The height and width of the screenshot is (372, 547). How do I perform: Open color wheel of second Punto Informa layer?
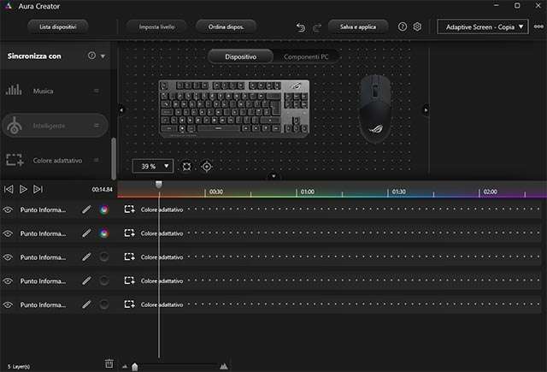(x=104, y=233)
